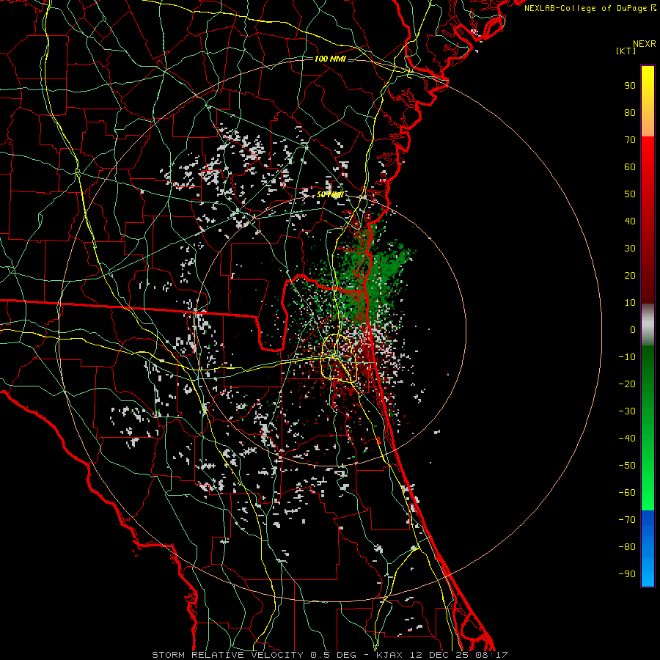Click the -20 value on velocity scale
The image size is (660, 660).
[627, 384]
